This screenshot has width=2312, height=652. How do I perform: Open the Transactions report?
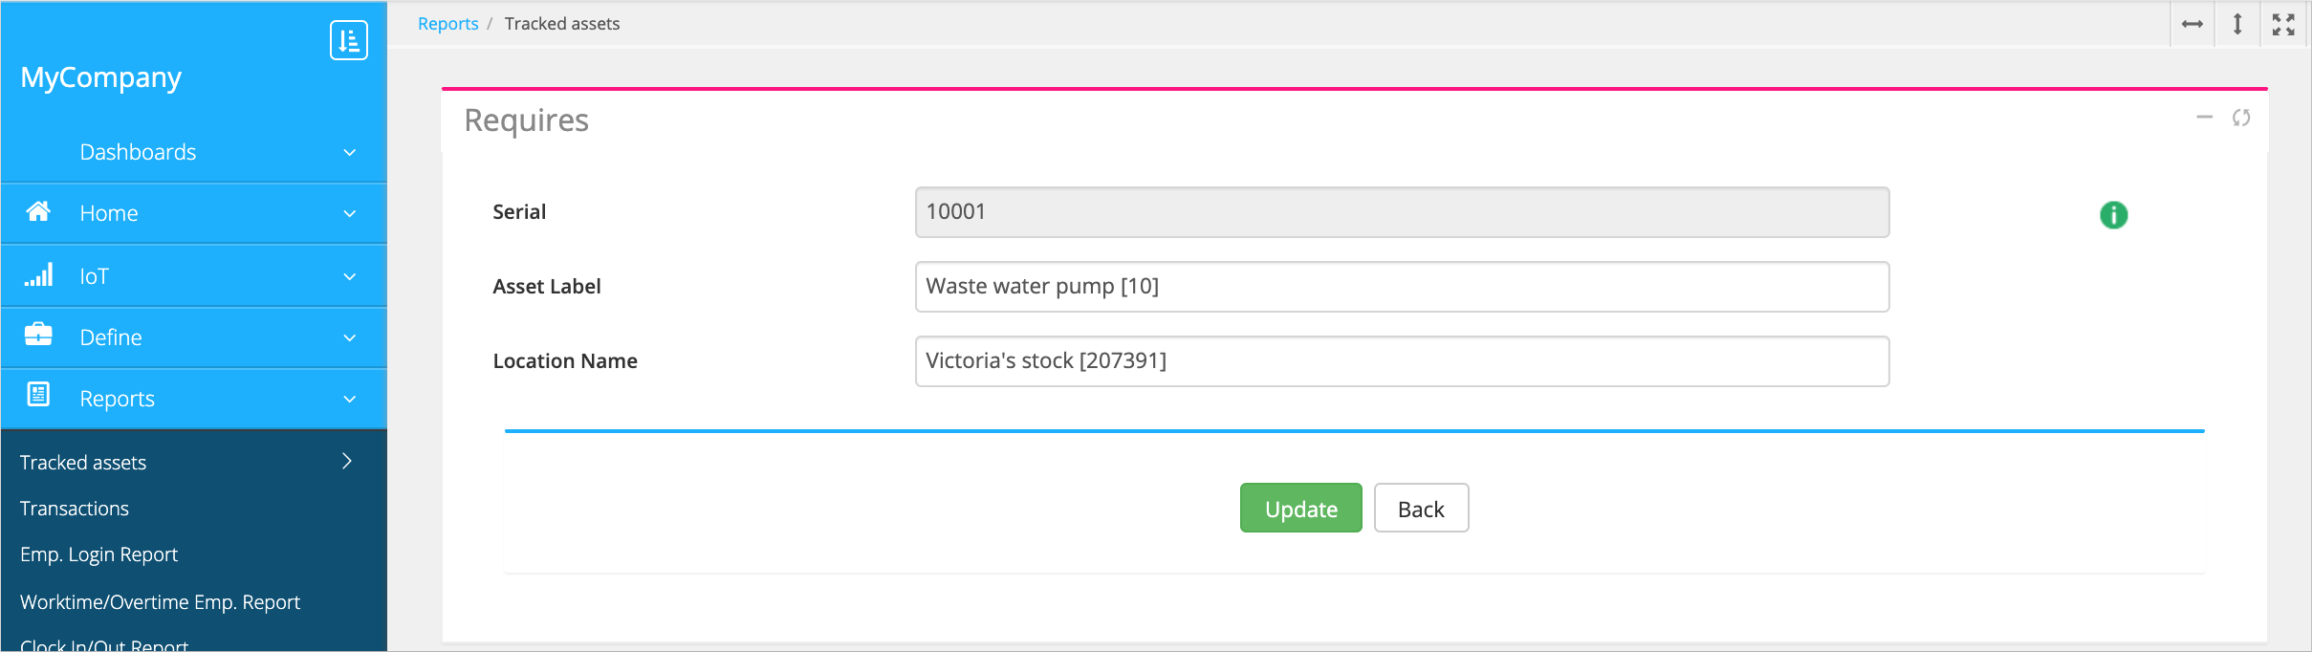tap(75, 509)
